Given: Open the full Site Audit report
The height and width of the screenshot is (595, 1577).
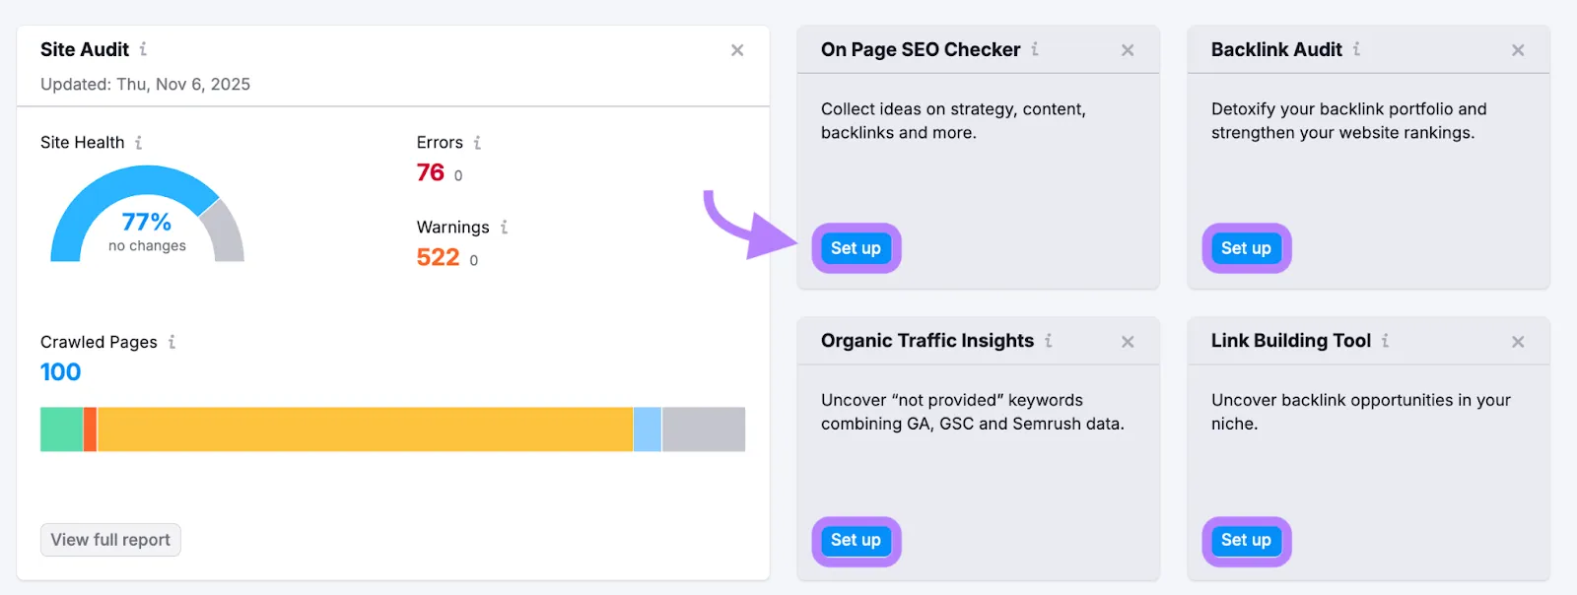Looking at the screenshot, I should [109, 540].
